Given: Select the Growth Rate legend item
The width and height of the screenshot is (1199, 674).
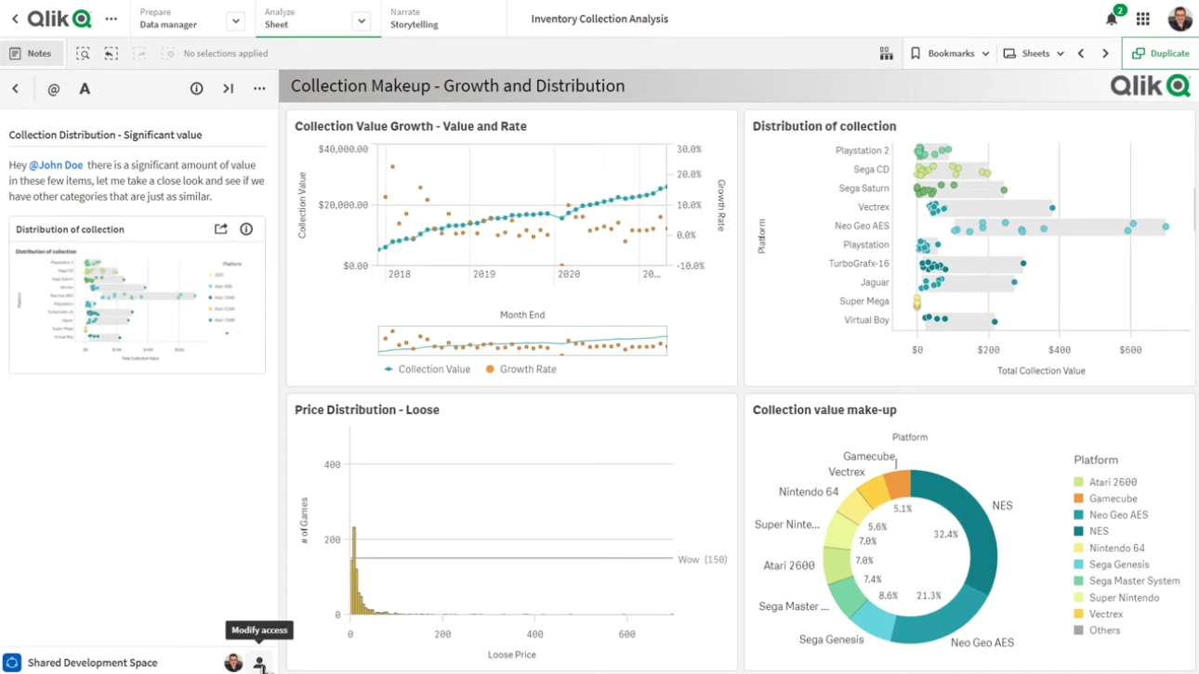Looking at the screenshot, I should click(x=520, y=369).
